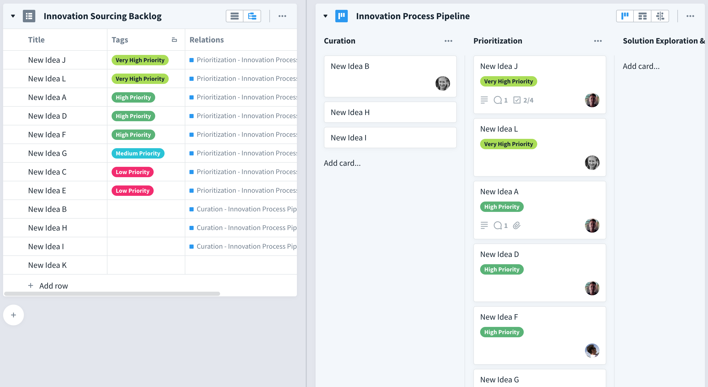
Task: Switch backlog to hierarchy view icon
Action: point(252,16)
